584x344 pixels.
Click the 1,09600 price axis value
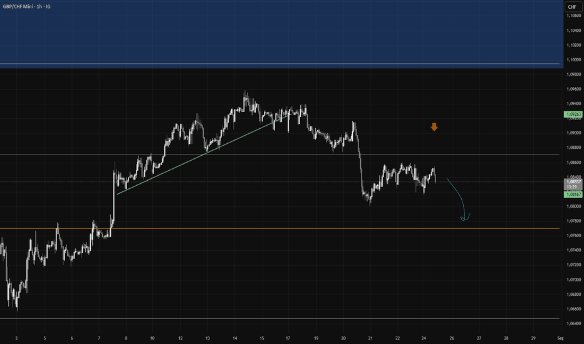(x=573, y=89)
